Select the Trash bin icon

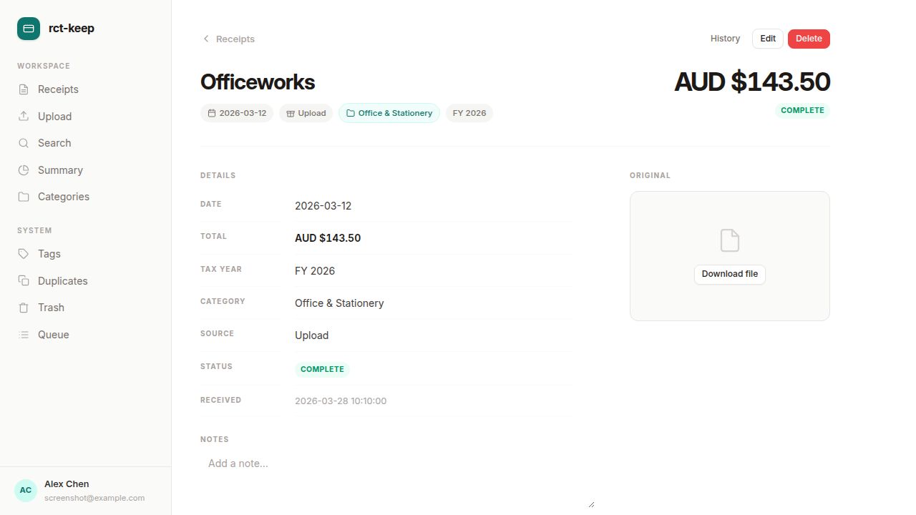[25, 308]
